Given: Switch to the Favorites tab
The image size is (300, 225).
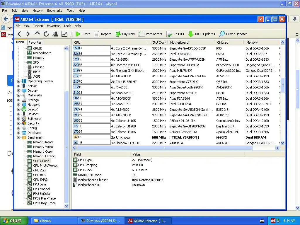Looking at the screenshot, I should coord(35,42).
